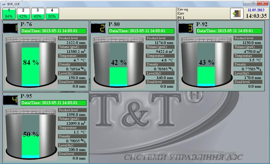Image resolution: width=270 pixels, height=164 pixels.
Task: Click the P-95 tank graphic at 50 %
Action: coord(31,134)
